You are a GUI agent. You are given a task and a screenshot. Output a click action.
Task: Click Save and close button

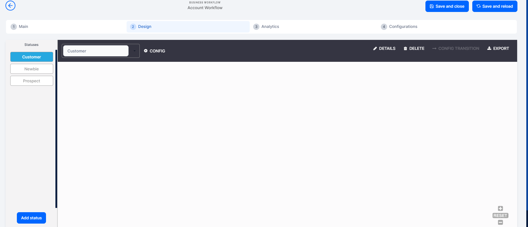447,6
